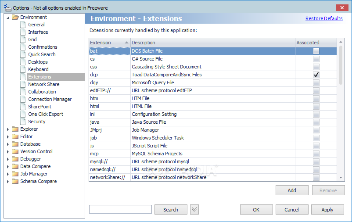352x222 pixels.
Task: Toggle Associated checkbox for htm extension
Action: click(316, 98)
